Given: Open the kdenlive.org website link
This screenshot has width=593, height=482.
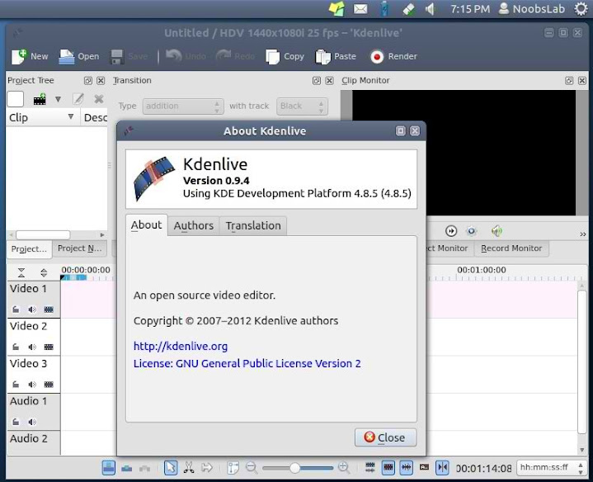Looking at the screenshot, I should point(181,346).
